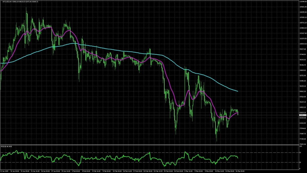Select the 96643.60 price axis label
This screenshot has height=173, width=307.
click(303, 59)
